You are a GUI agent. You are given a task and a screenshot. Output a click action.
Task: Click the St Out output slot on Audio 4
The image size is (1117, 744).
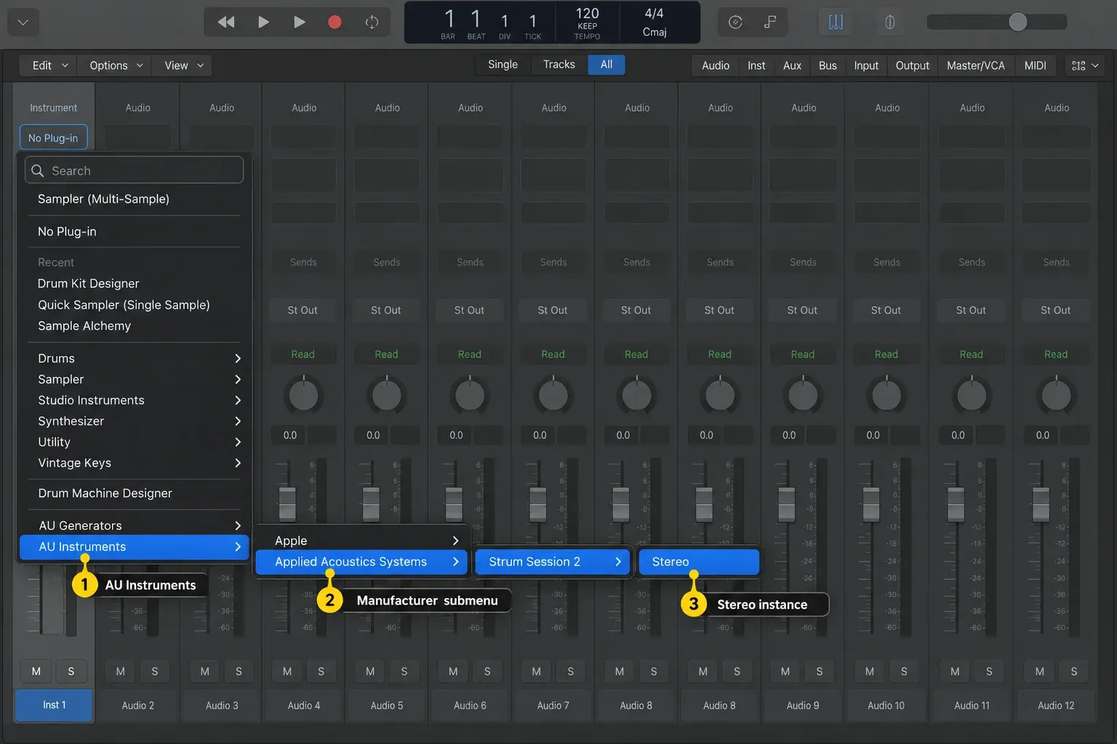[303, 310]
